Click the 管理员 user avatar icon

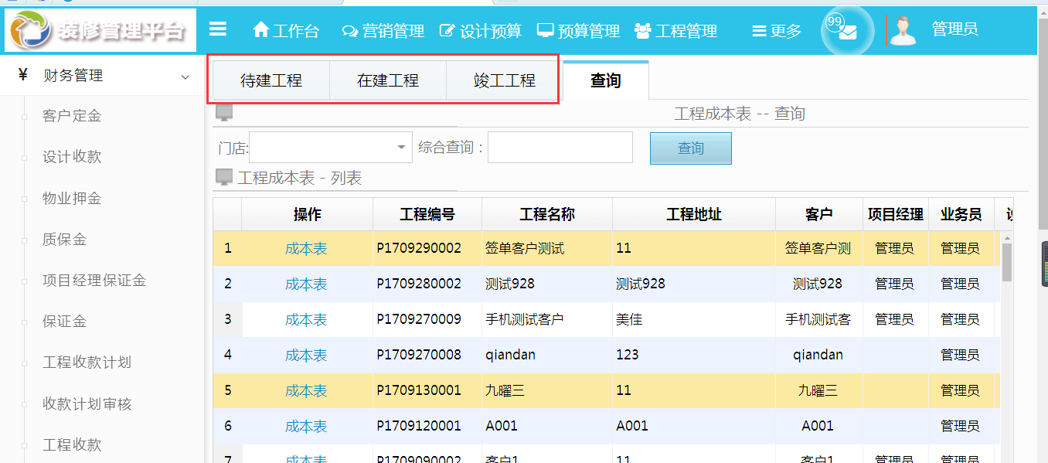[903, 30]
